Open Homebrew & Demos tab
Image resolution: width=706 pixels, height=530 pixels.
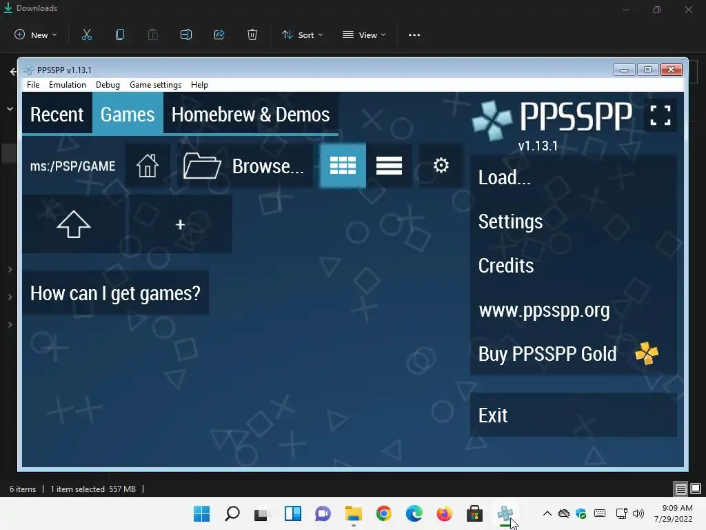[251, 115]
